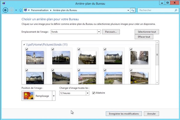Uncheck second row third image checkbox
Image resolution: width=180 pixels, height=120 pixels.
click(79, 70)
